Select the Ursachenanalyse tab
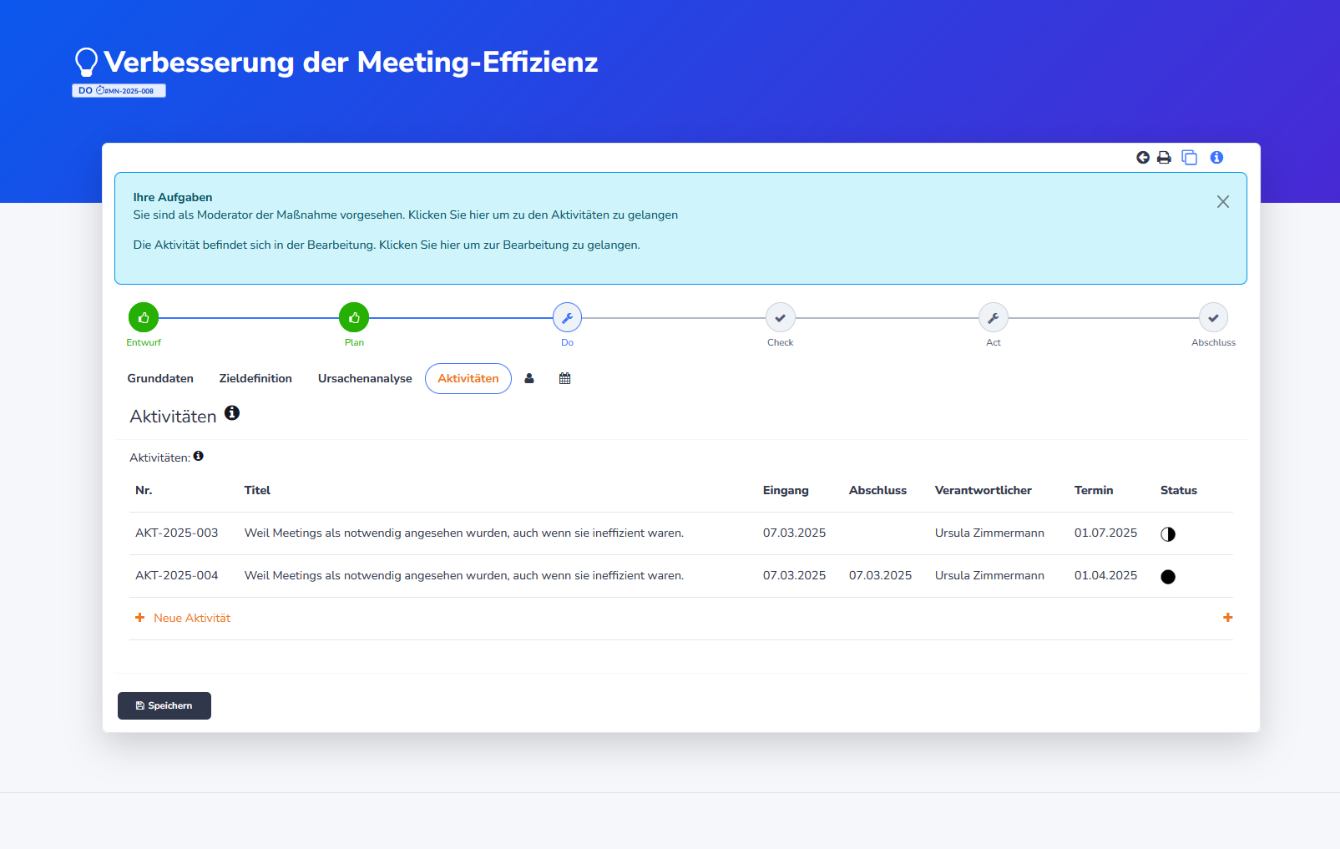This screenshot has height=849, width=1340. (x=365, y=378)
